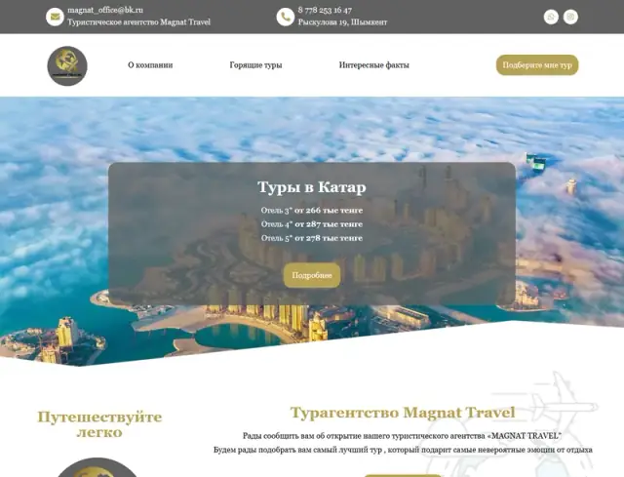Click the Турагентство Magnat Travel heading
The width and height of the screenshot is (624, 477).
coord(403,413)
